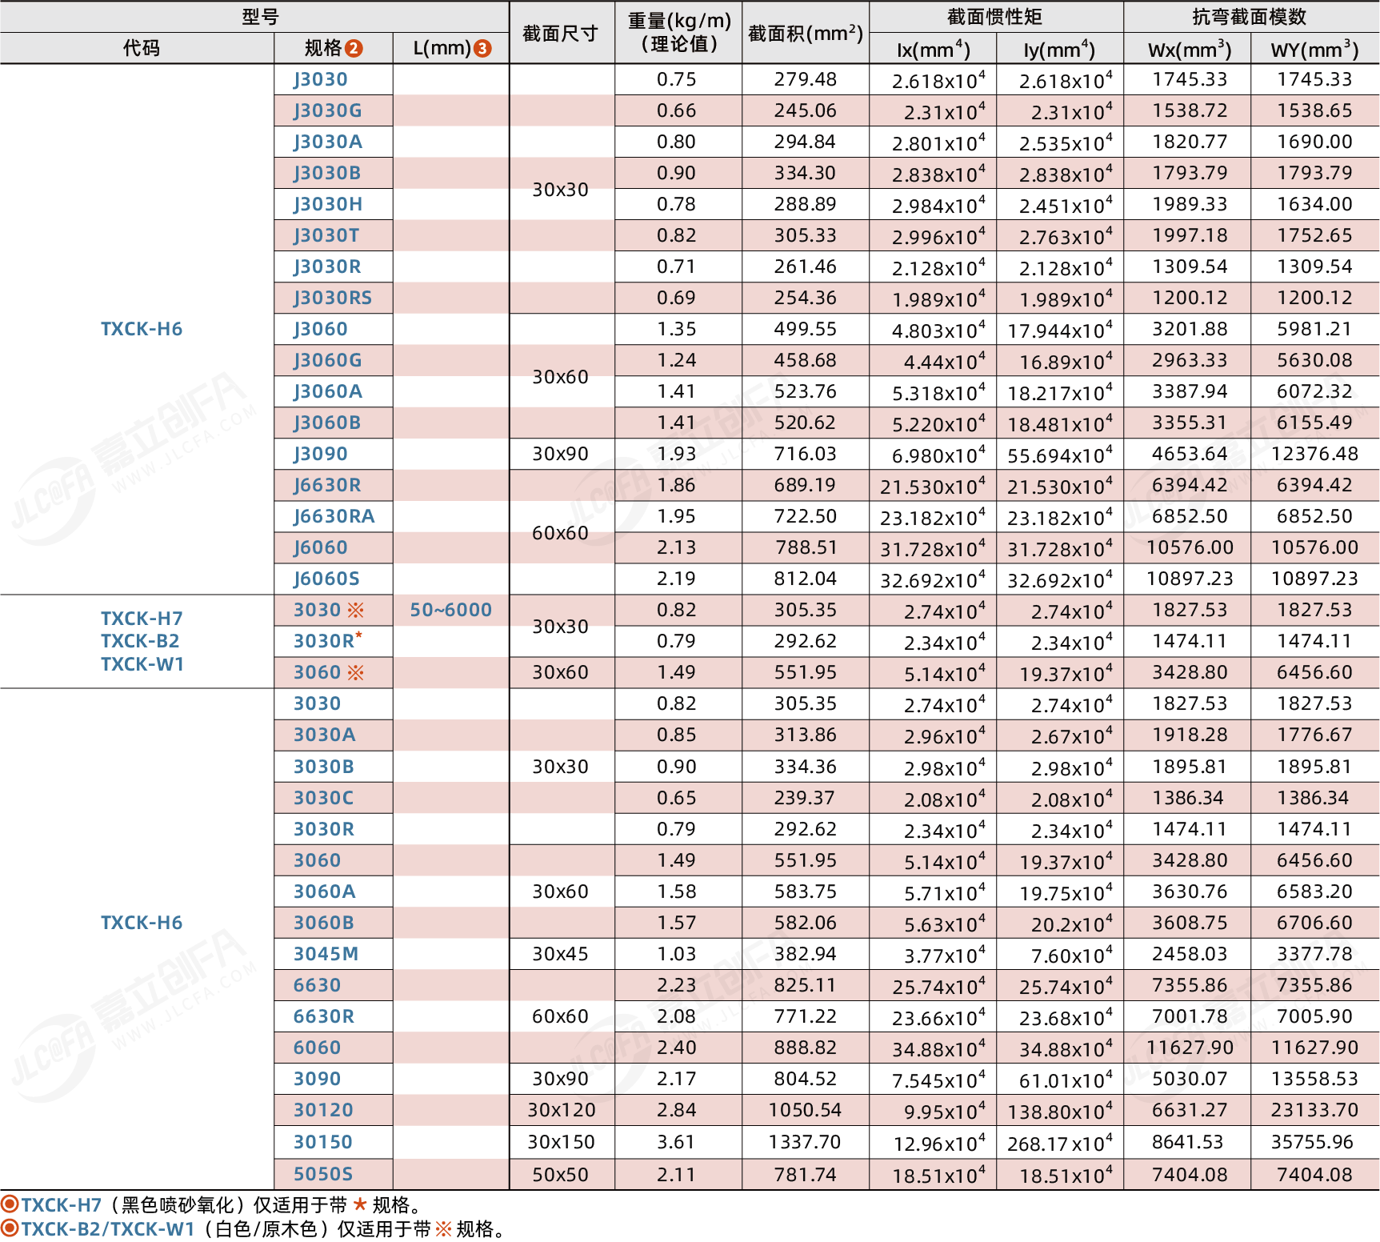The width and height of the screenshot is (1380, 1242).
Task: Select the 30150 spec link
Action: (x=323, y=1142)
